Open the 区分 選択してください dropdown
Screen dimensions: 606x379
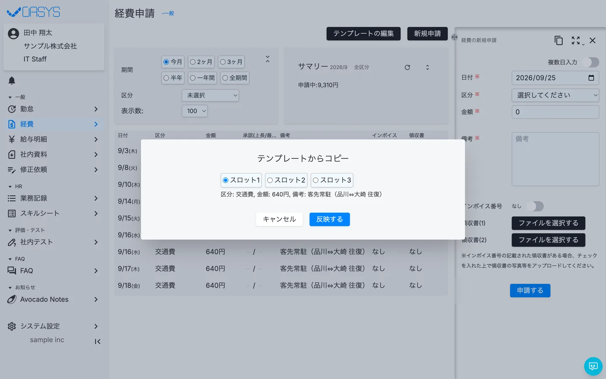[555, 95]
